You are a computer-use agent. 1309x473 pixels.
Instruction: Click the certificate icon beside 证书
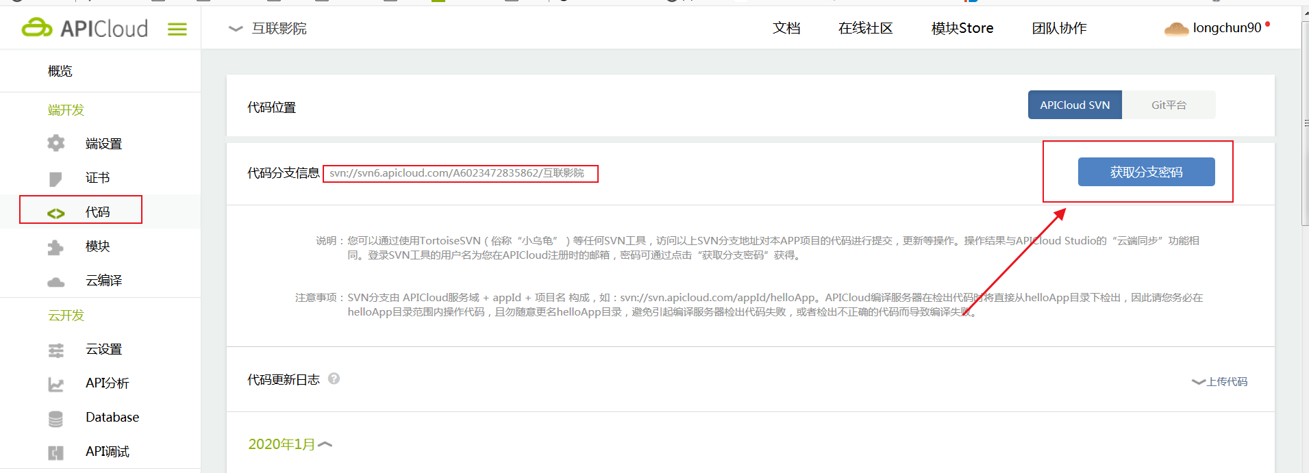tap(55, 179)
